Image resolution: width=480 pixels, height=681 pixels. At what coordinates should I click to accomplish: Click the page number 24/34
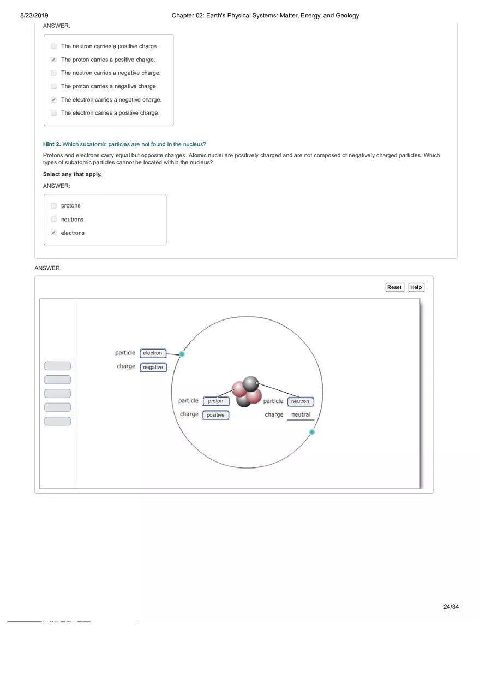[451, 607]
